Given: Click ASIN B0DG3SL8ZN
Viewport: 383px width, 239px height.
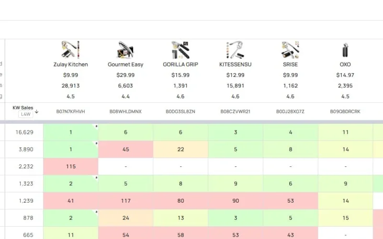Looking at the screenshot, I should 180,111.
